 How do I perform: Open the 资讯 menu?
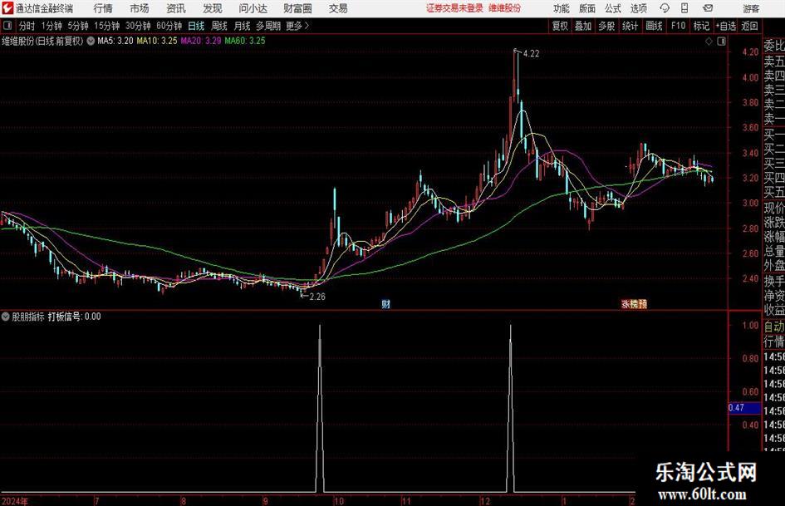(176, 8)
